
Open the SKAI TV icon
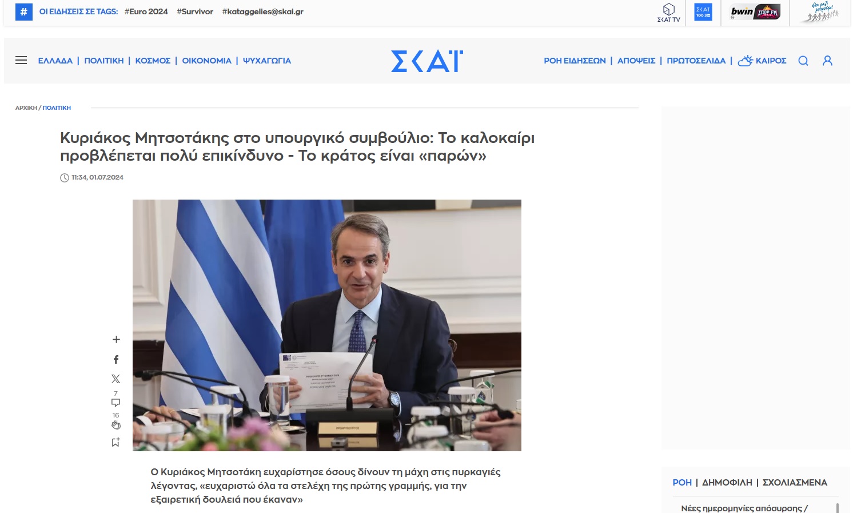tap(668, 13)
